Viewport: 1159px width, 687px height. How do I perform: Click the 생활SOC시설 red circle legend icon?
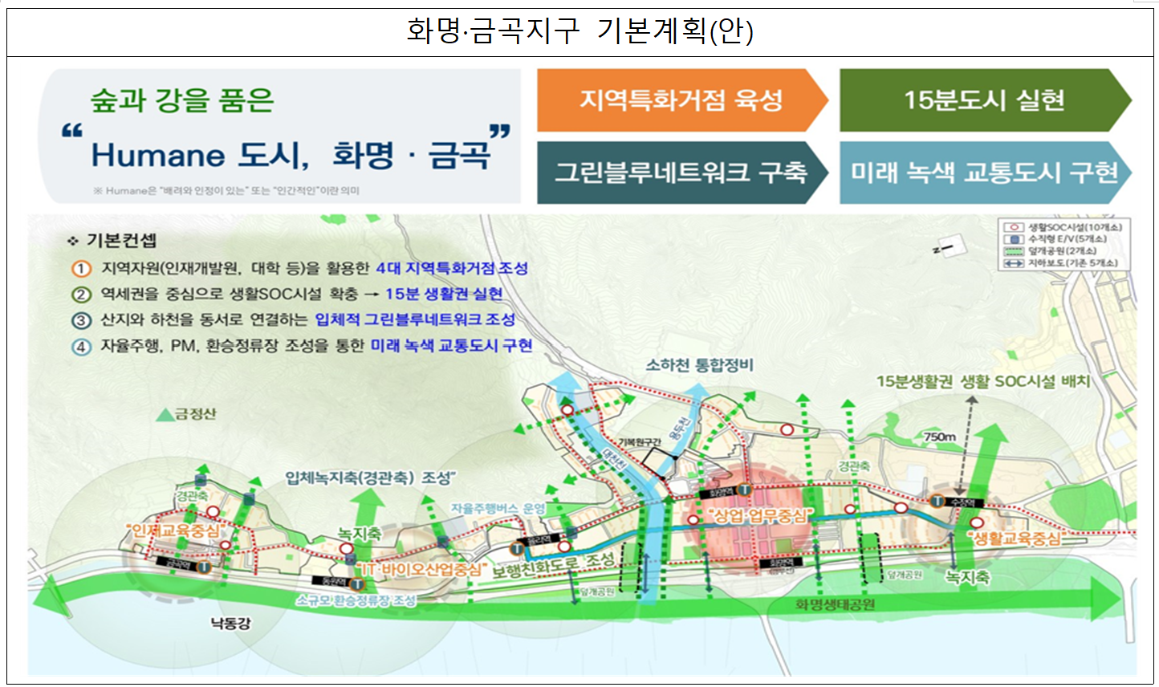[1014, 227]
